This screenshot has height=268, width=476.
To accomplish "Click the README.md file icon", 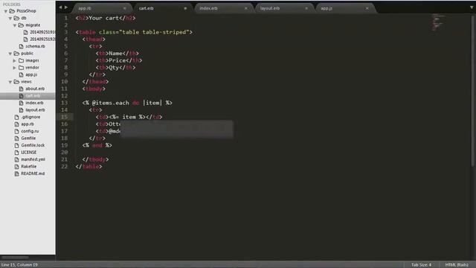I will click(x=16, y=173).
